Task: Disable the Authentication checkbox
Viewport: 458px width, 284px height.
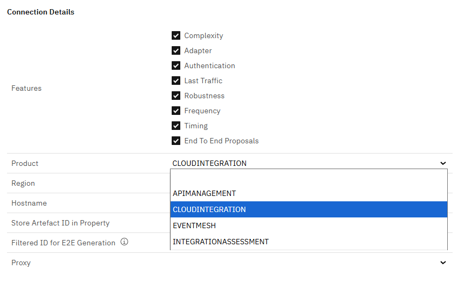Action: click(175, 66)
